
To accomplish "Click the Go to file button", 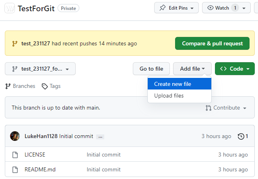I will point(151,69).
